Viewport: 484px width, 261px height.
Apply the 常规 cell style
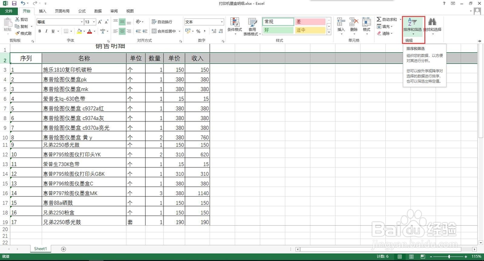278,22
